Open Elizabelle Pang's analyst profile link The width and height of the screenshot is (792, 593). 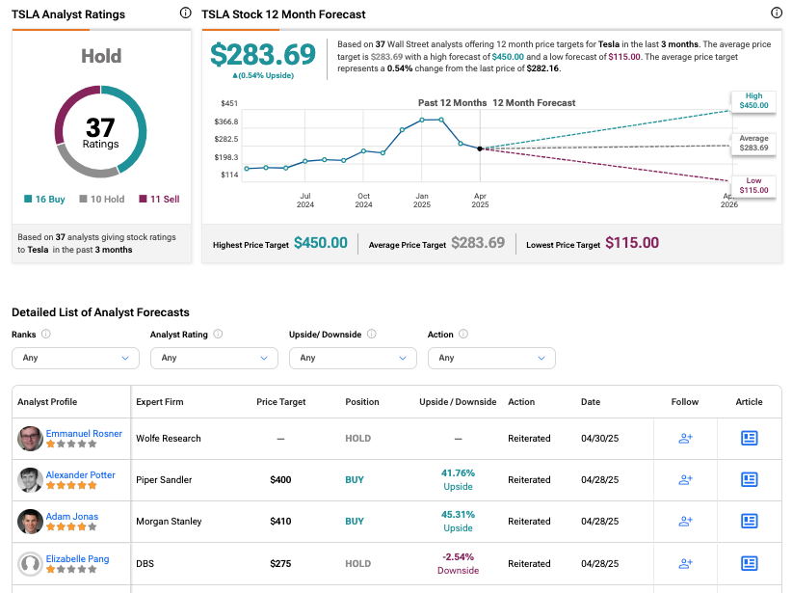pos(77,558)
